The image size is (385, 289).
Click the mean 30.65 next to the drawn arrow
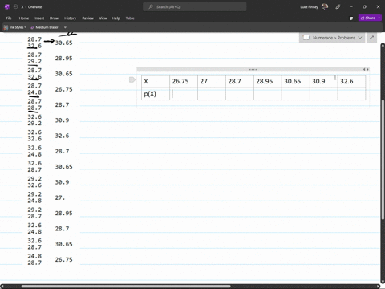click(x=63, y=43)
